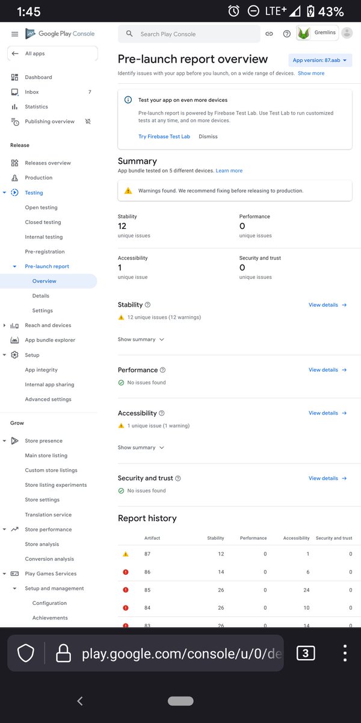Collapse Setup and management arrow

[x=14, y=589]
